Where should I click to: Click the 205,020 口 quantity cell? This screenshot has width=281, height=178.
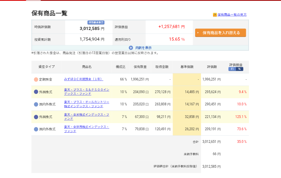[140, 104]
